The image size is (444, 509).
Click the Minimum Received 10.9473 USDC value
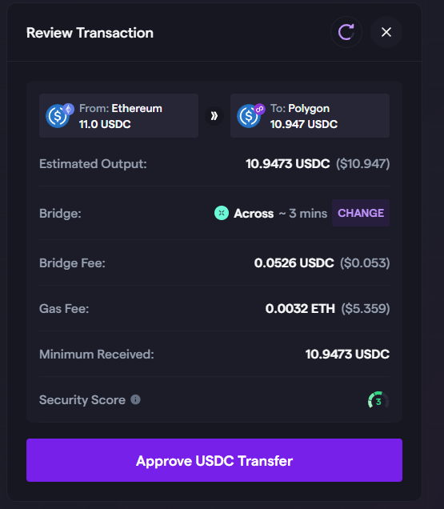click(347, 355)
